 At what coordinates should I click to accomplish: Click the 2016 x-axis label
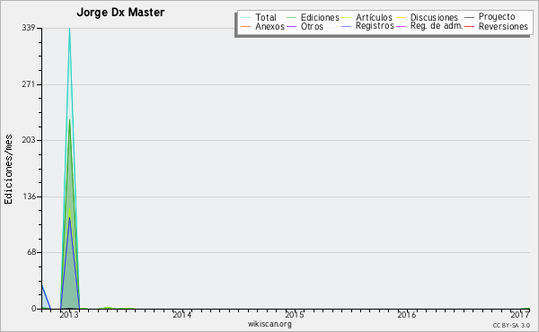407,315
